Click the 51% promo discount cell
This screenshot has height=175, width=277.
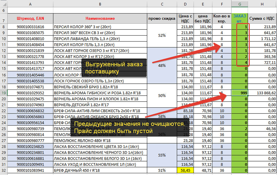click(162, 170)
